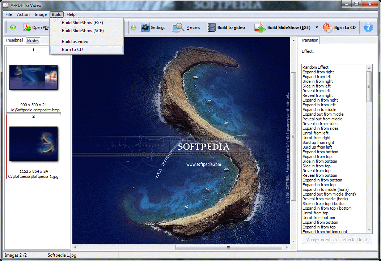Select Reveal from bottom effect
The image size is (381, 261).
(320, 175)
